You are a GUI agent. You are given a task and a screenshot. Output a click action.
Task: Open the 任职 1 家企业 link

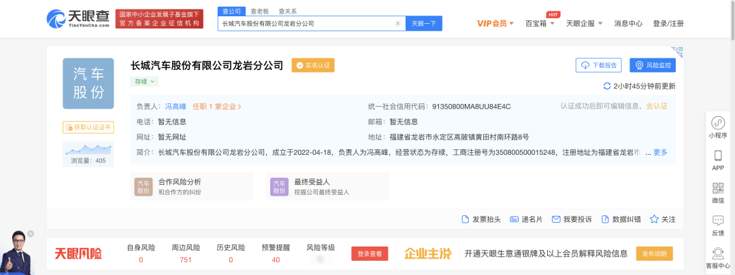217,106
